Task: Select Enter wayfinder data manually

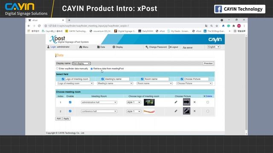Action: 57,68
